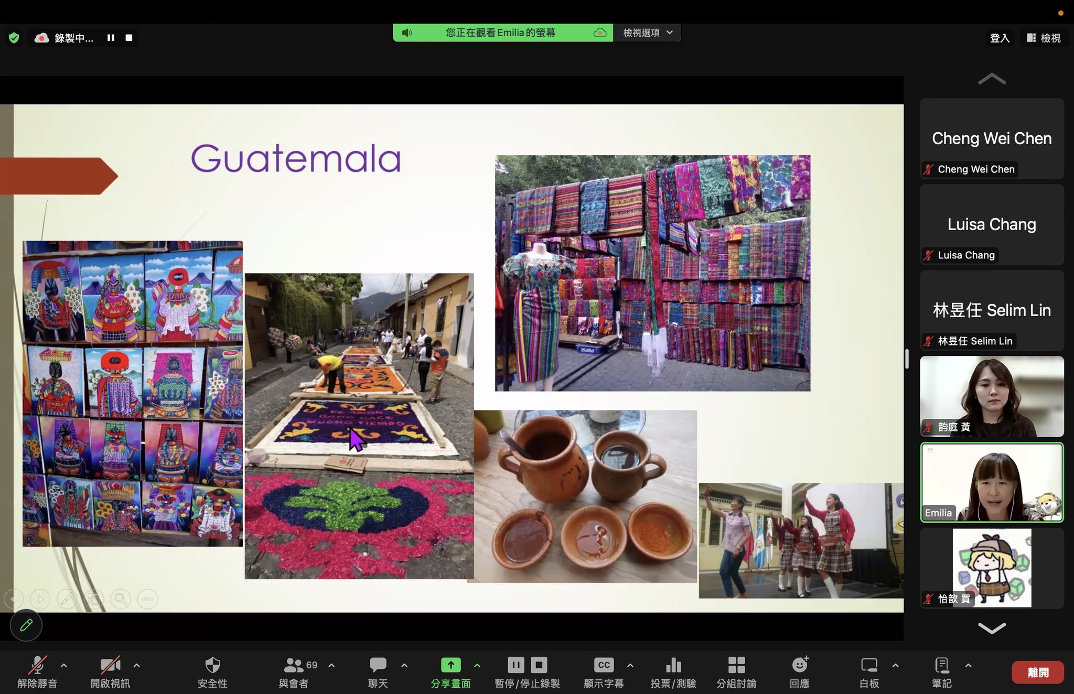The image size is (1074, 694).
Task: Click slideshow previous slide arrow control
Action: pos(14,599)
